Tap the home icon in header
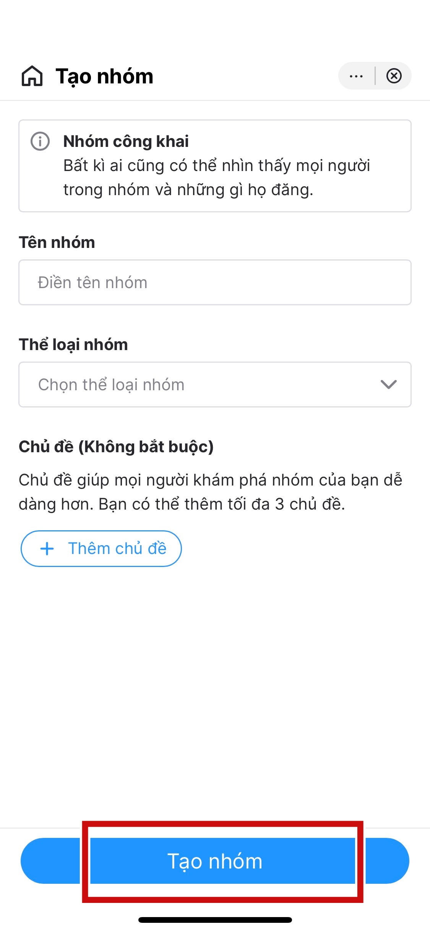 pyautogui.click(x=32, y=76)
